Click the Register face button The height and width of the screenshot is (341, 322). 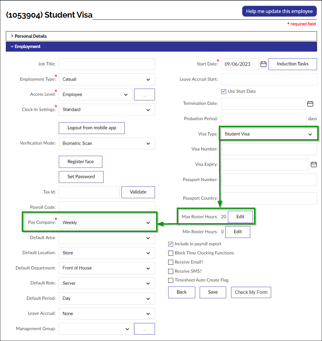[x=81, y=162]
